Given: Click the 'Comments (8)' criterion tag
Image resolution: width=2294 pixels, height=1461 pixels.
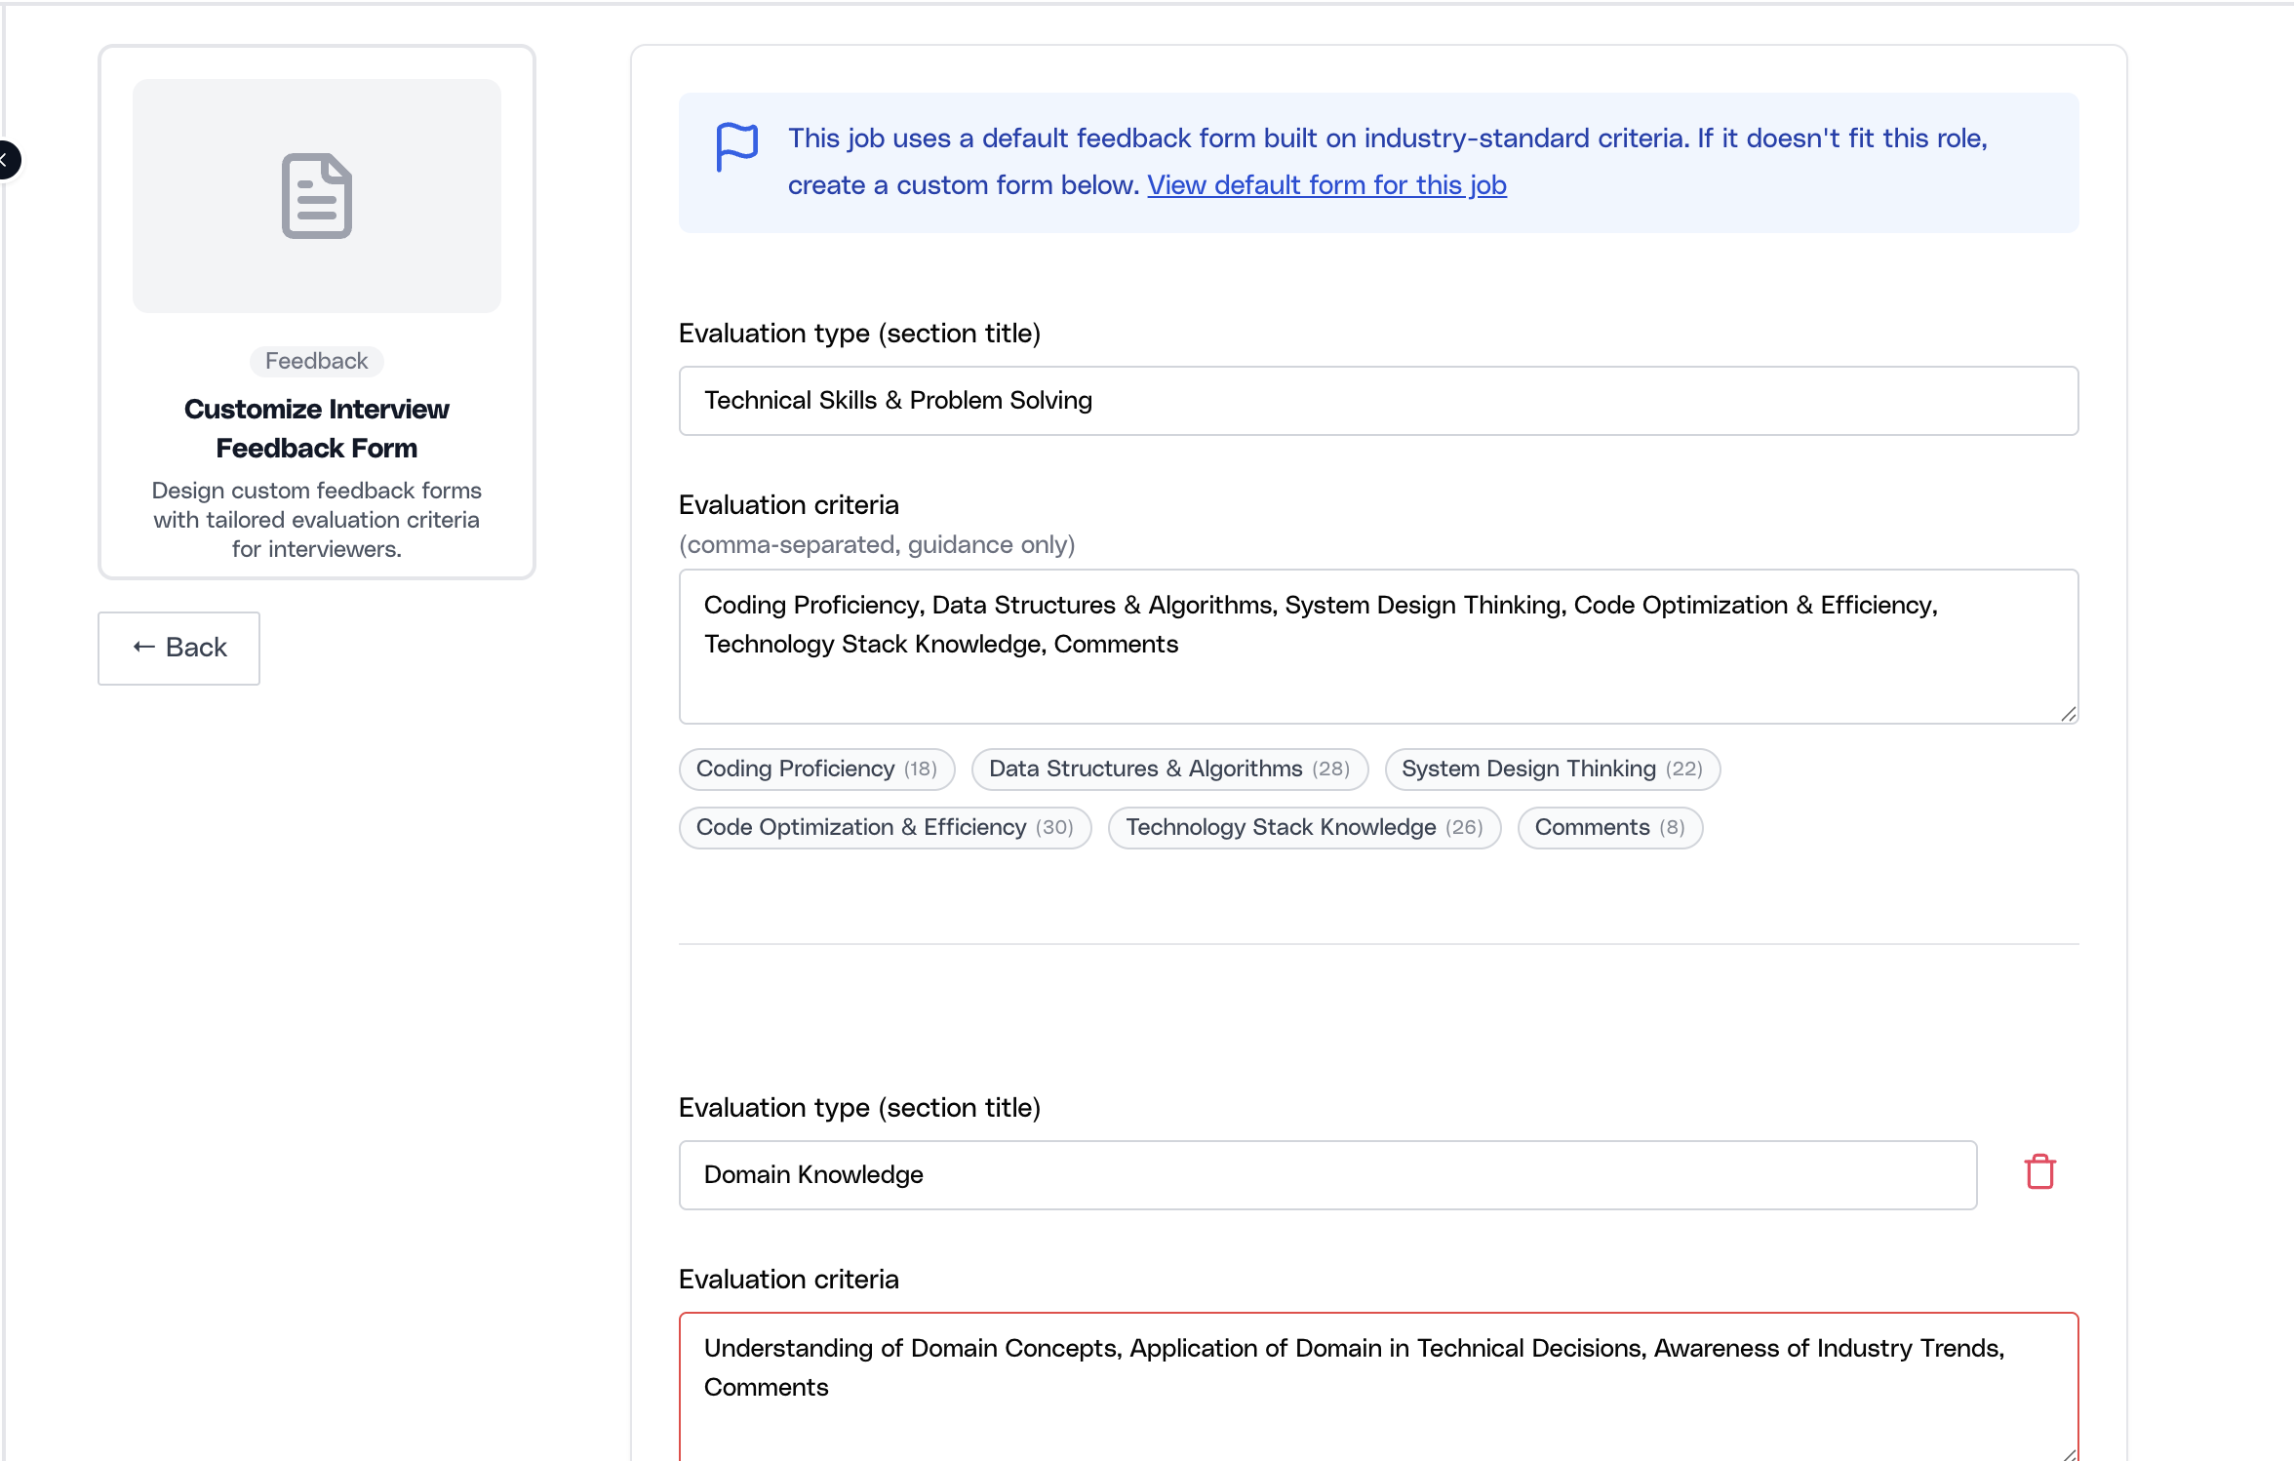Looking at the screenshot, I should pyautogui.click(x=1609, y=827).
